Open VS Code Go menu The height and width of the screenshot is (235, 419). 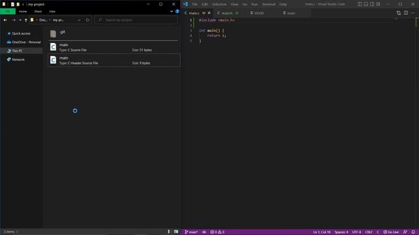pos(244,5)
